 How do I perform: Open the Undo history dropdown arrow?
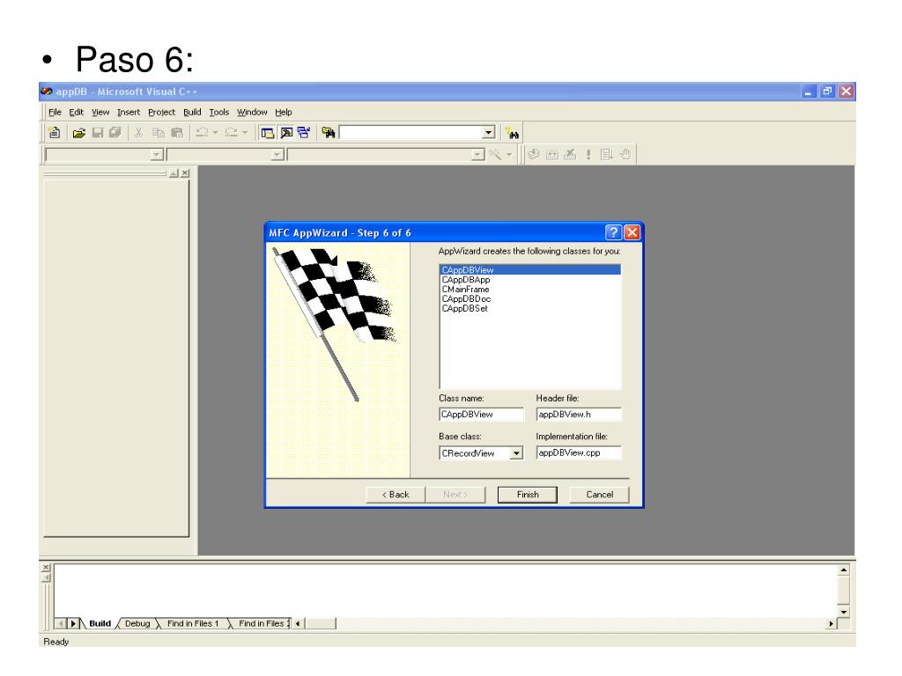tap(215, 133)
